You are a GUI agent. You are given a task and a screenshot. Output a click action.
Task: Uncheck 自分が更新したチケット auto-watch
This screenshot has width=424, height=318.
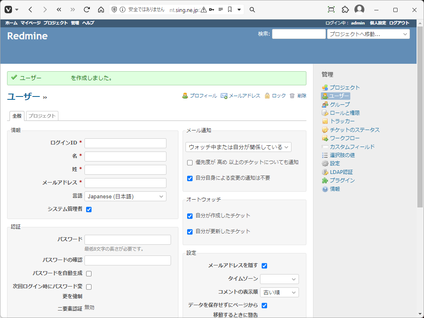(x=190, y=231)
